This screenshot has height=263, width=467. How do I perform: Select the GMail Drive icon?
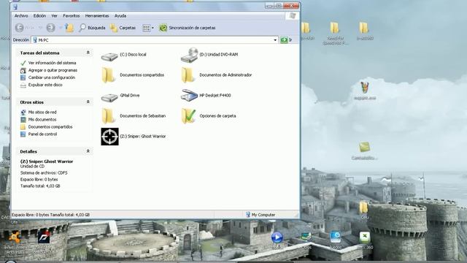click(109, 96)
